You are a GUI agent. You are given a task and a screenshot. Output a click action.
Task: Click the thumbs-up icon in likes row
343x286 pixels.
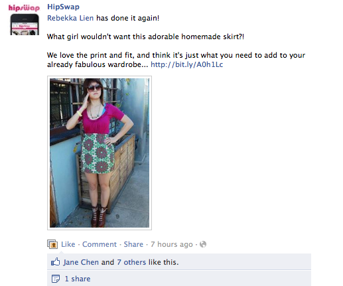click(x=56, y=262)
